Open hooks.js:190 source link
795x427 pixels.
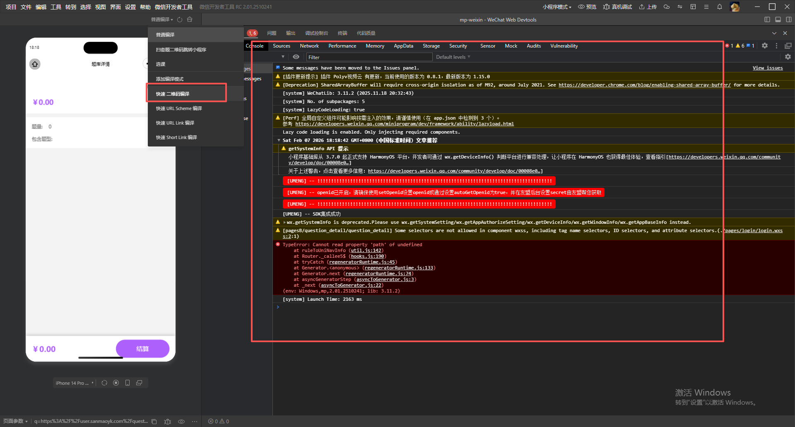click(x=367, y=256)
